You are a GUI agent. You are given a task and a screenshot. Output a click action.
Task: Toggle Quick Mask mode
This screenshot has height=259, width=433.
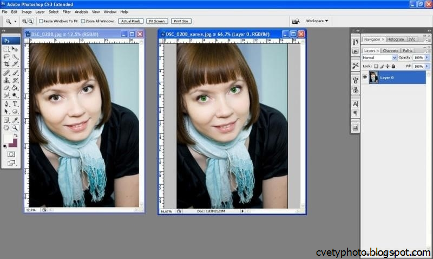pyautogui.click(x=11, y=154)
